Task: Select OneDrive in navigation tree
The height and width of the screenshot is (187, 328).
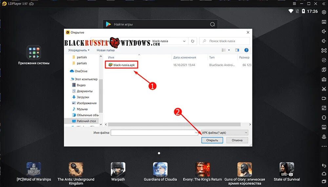Action: tap(79, 71)
